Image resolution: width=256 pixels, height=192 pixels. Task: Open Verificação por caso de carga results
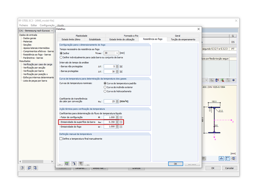38,64
